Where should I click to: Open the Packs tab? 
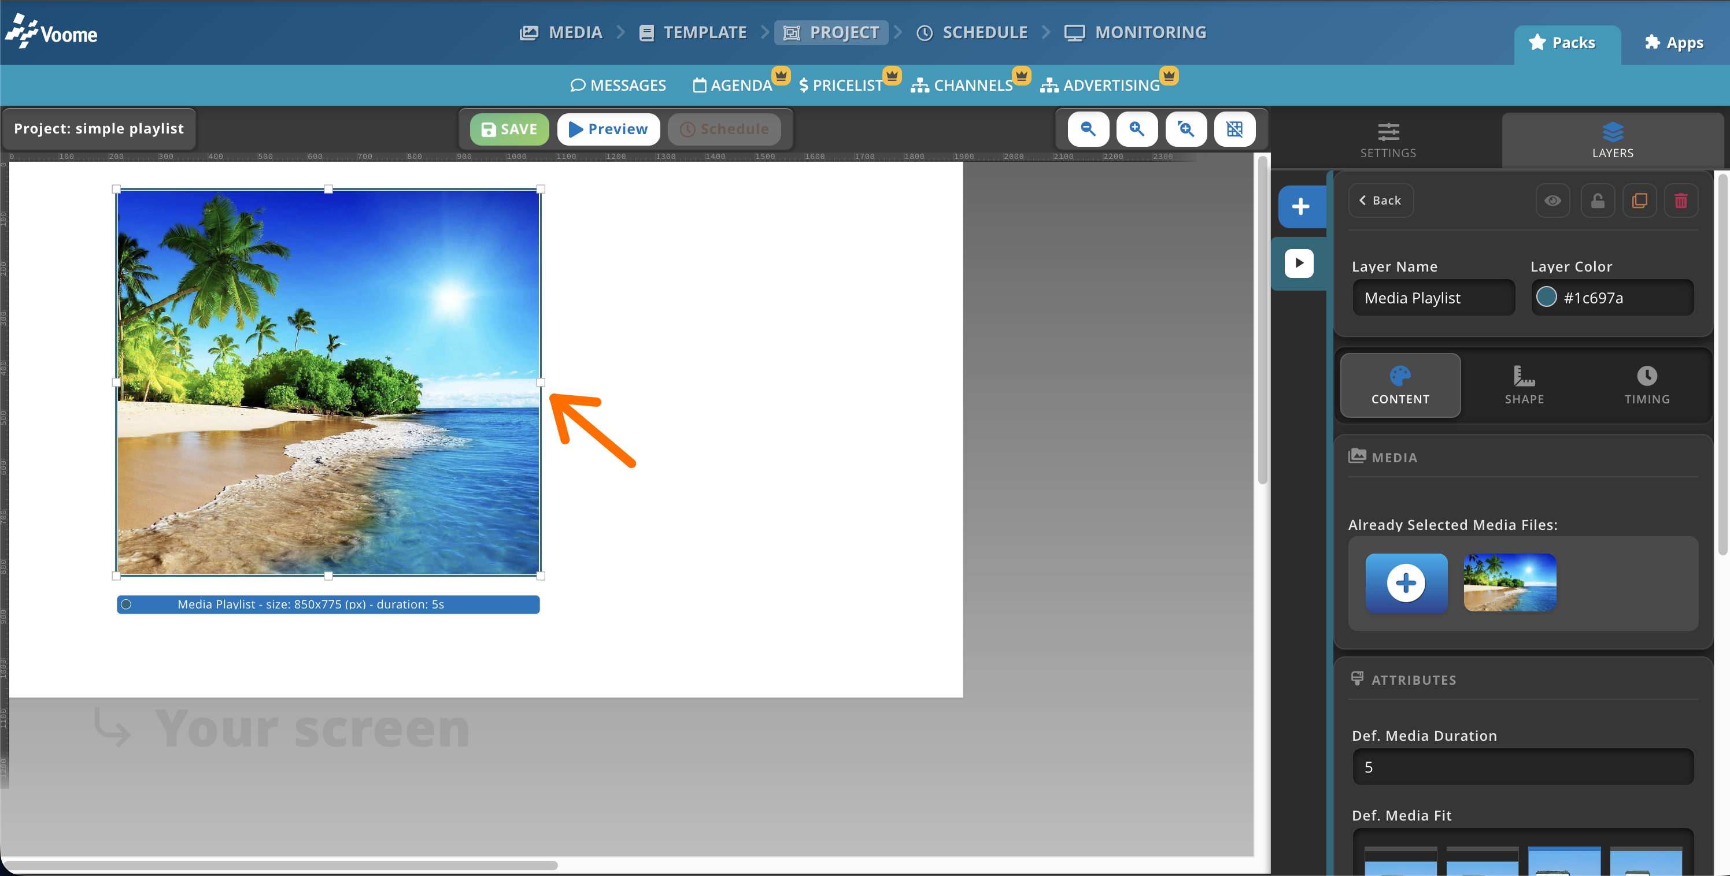point(1568,44)
